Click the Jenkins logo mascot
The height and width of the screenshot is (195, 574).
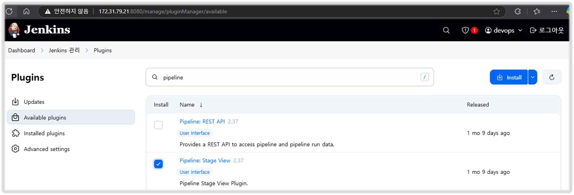pyautogui.click(x=14, y=30)
